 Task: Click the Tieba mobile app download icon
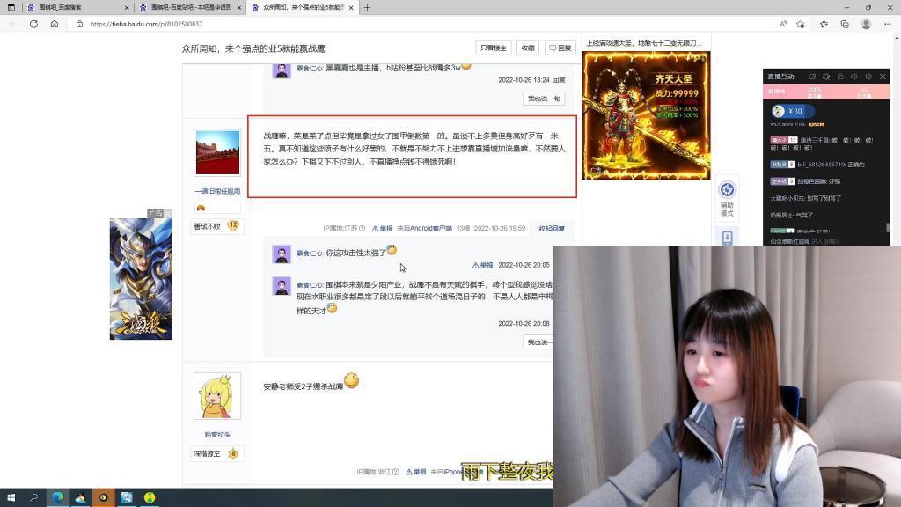(x=727, y=237)
